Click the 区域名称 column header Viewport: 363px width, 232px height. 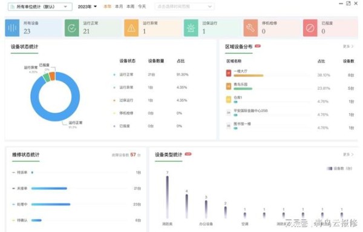pyautogui.click(x=234, y=61)
